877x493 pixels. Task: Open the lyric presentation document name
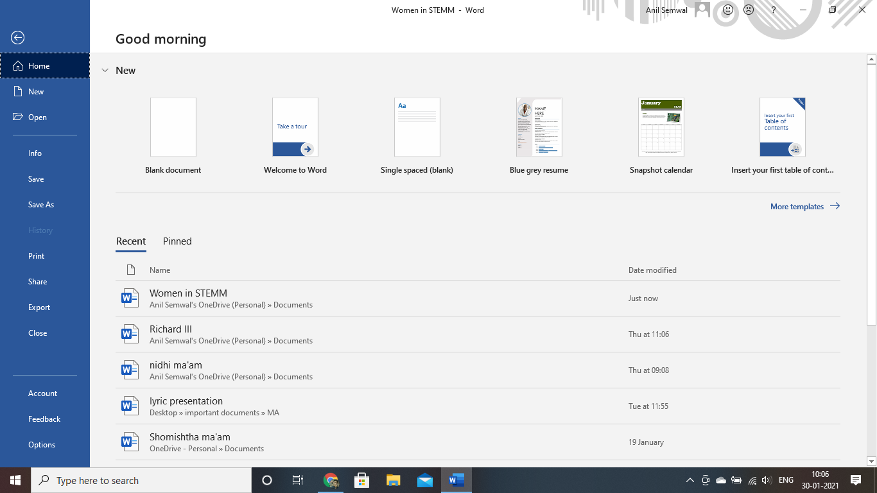(x=186, y=401)
